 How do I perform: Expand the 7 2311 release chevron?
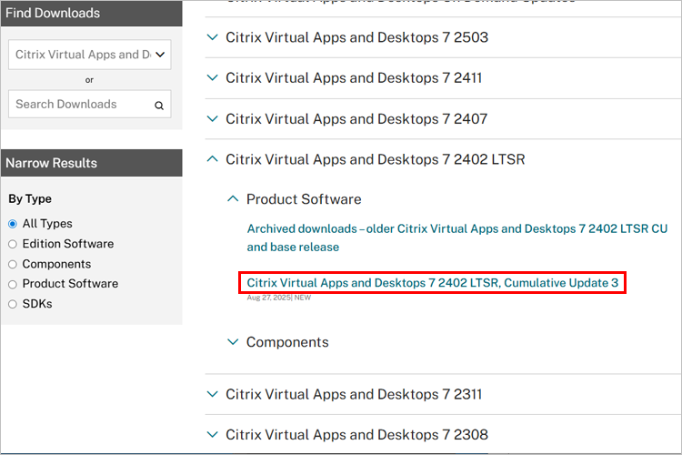click(213, 395)
